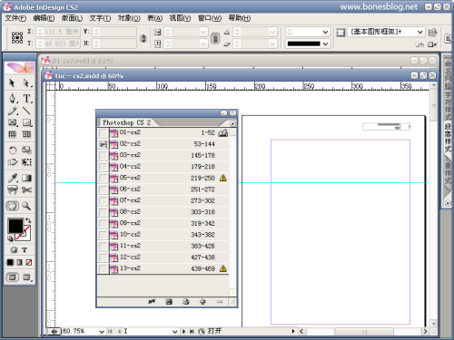This screenshot has height=340, width=454.
Task: Click the Remove document icon in the book panel
Action: (220, 301)
